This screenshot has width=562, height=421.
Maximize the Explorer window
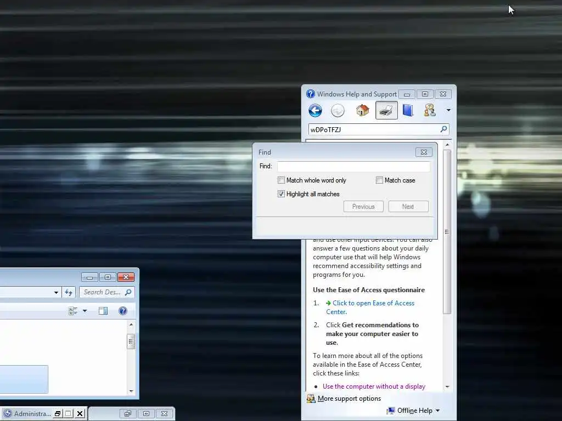(108, 277)
